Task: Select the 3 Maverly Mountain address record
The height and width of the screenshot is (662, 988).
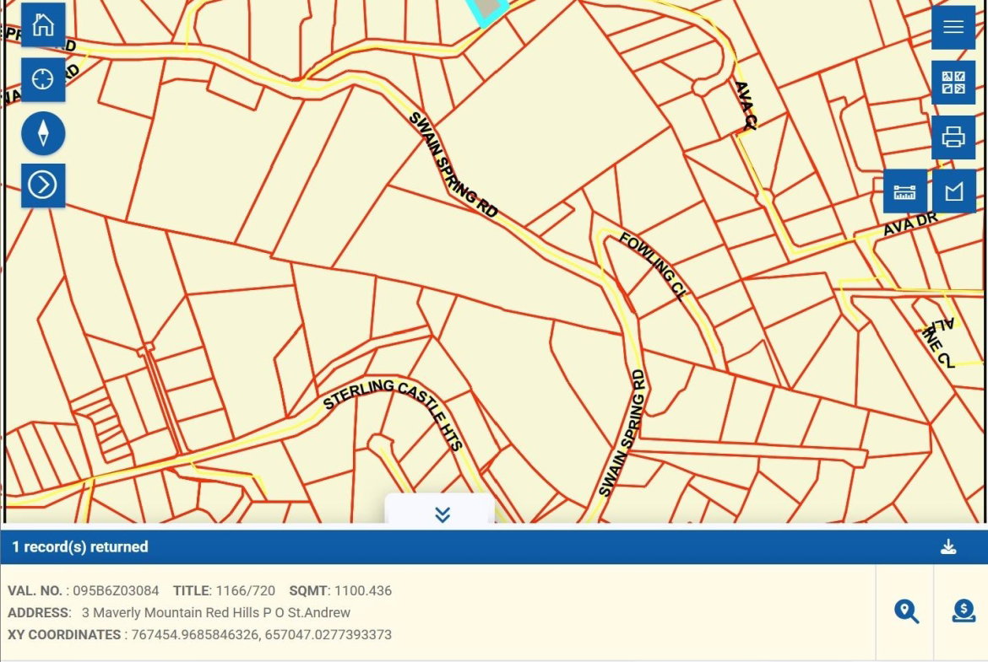Action: tap(215, 612)
